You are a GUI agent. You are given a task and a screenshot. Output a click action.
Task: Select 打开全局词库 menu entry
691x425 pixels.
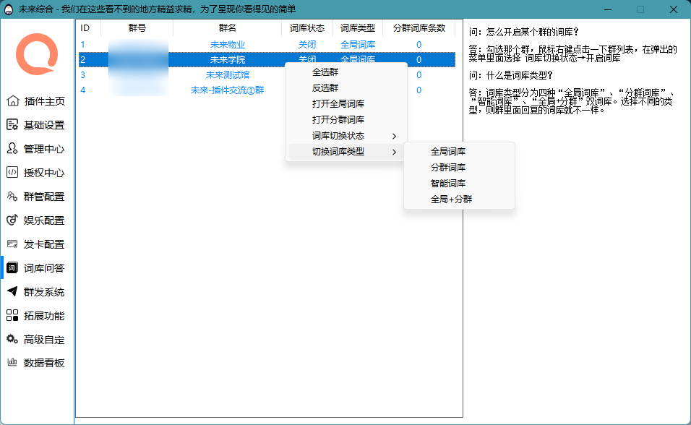(338, 104)
